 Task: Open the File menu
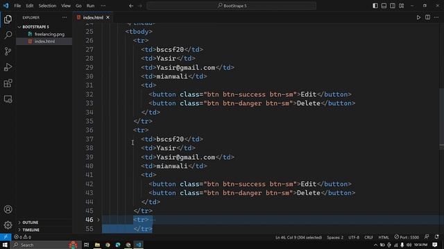(x=17, y=6)
